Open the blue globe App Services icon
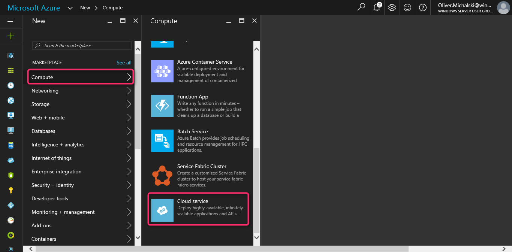 [10, 100]
